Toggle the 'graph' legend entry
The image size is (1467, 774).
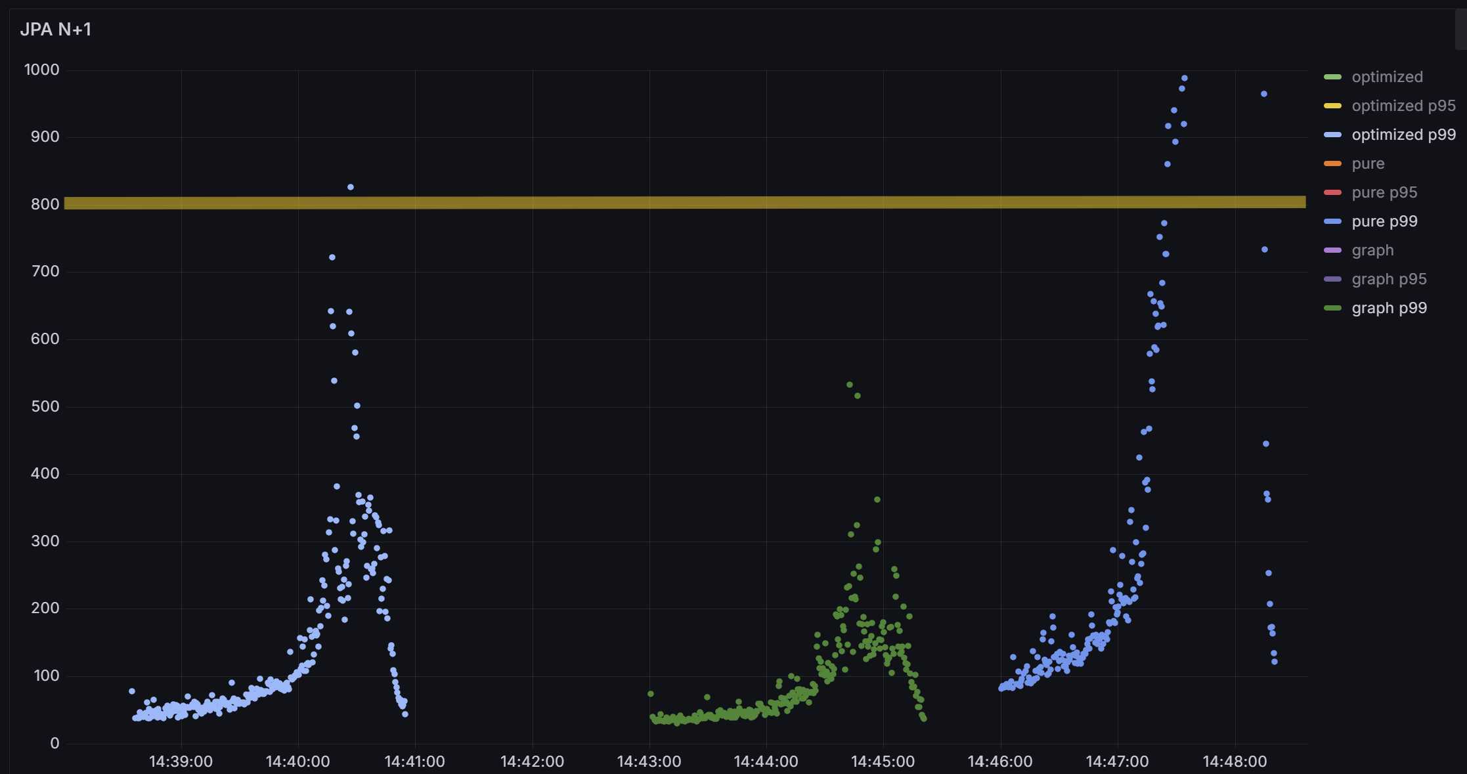[x=1372, y=250]
